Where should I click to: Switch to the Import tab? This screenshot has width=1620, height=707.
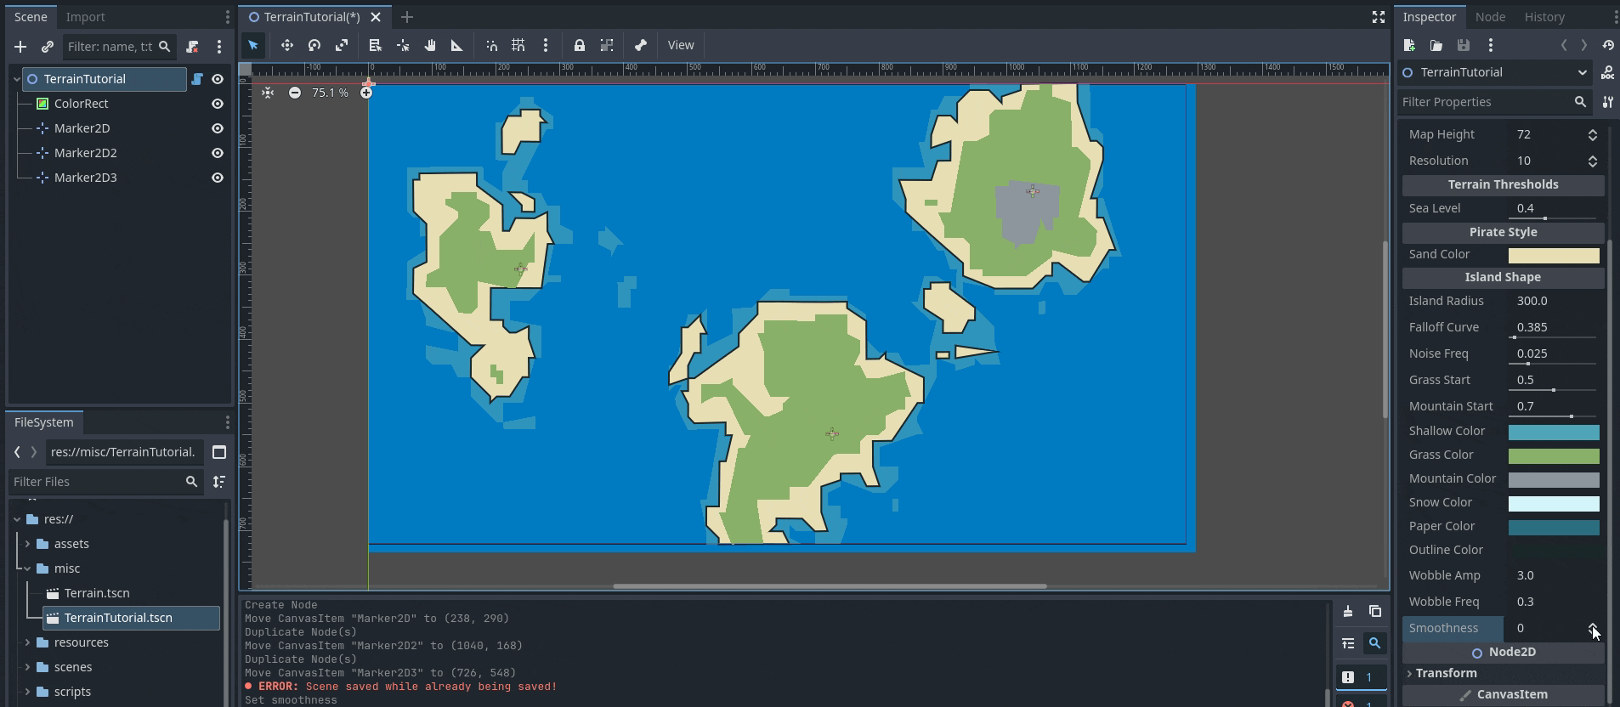pos(85,17)
